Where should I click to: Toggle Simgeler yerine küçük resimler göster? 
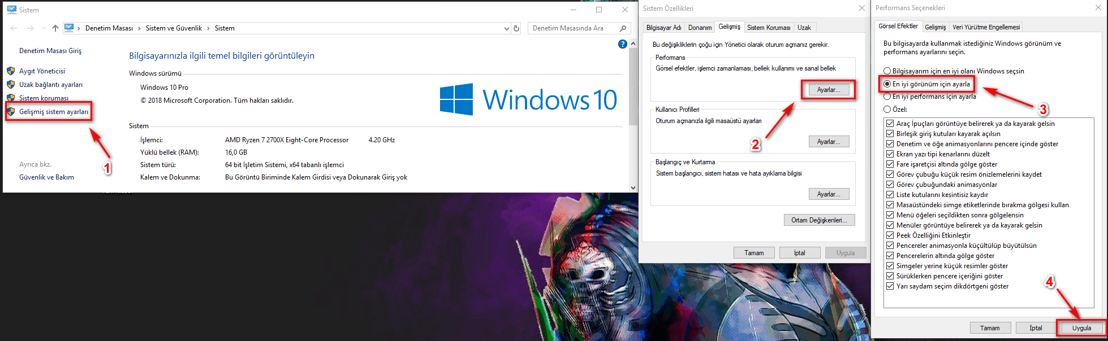tap(890, 266)
